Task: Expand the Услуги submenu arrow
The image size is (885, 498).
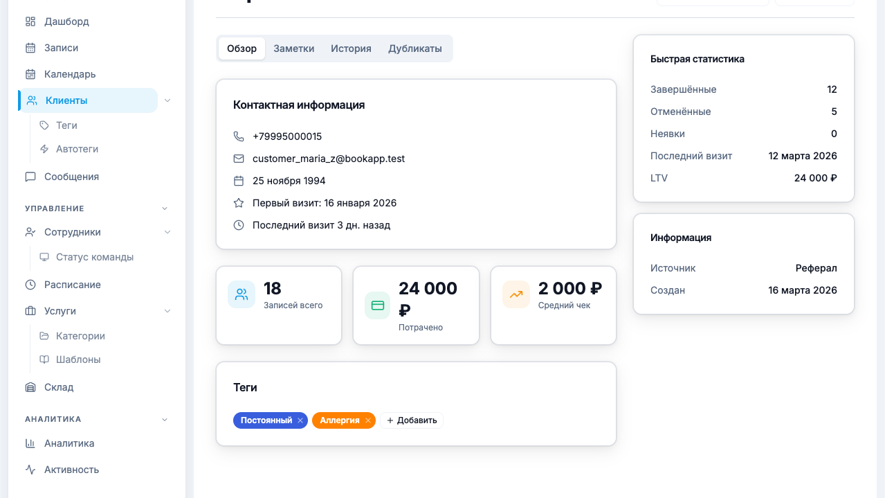Action: [167, 311]
